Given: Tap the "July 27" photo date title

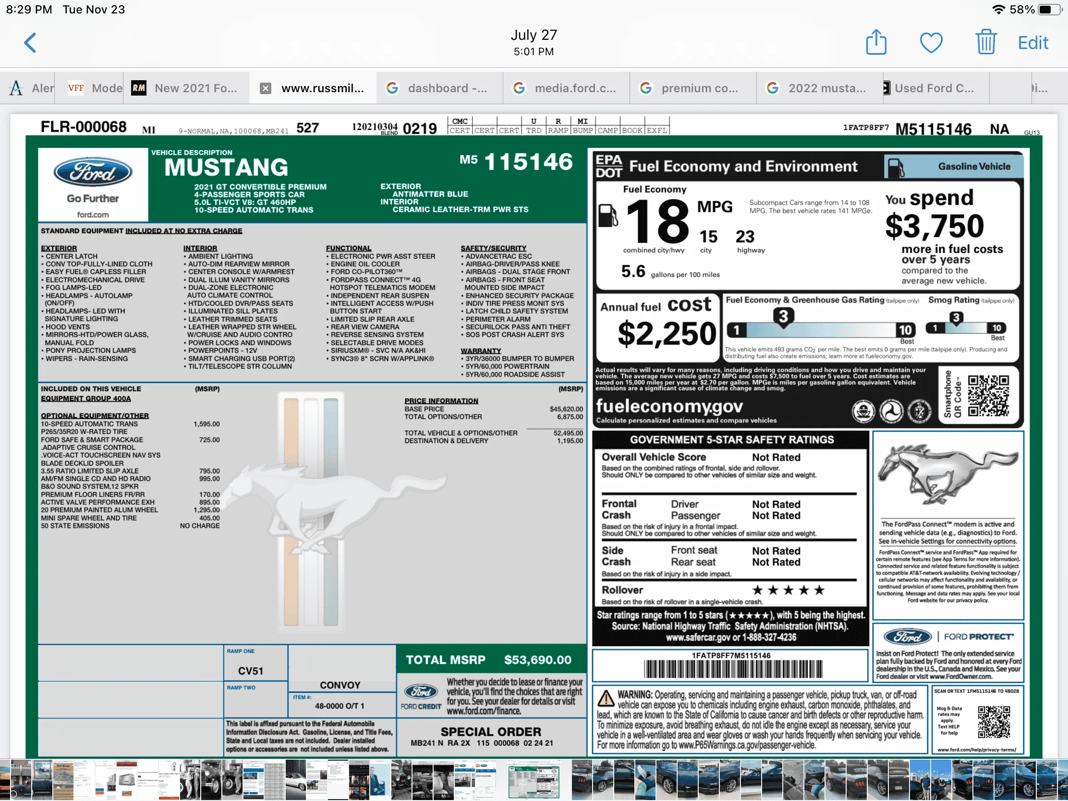Looking at the screenshot, I should click(534, 35).
